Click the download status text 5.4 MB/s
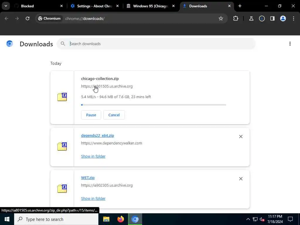Image resolution: width=300 pixels, height=225 pixels. click(116, 97)
